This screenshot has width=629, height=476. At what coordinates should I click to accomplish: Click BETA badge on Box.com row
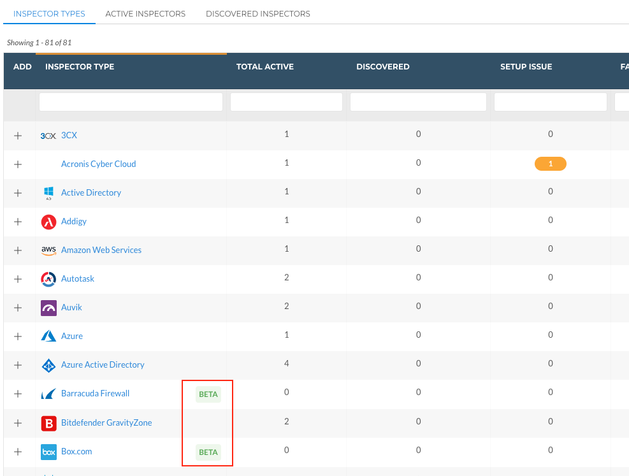(x=208, y=452)
